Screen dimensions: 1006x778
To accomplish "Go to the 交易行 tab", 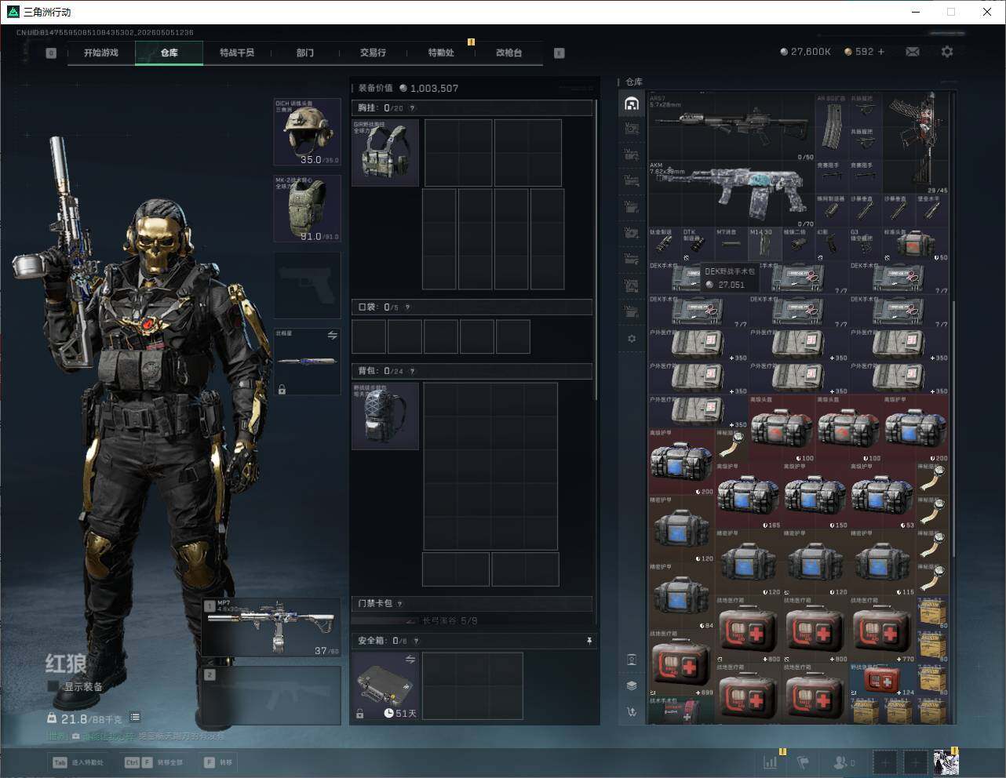I will pos(373,53).
